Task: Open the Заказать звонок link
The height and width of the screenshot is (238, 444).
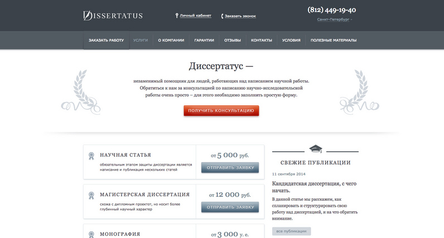Action: (240, 16)
